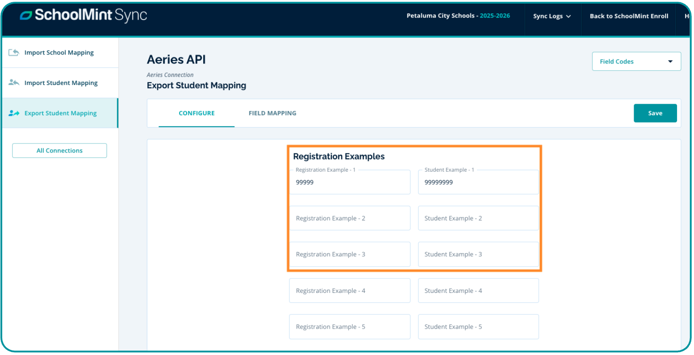The height and width of the screenshot is (355, 694).
Task: Click the Export Student Mapping icon
Action: coord(14,113)
